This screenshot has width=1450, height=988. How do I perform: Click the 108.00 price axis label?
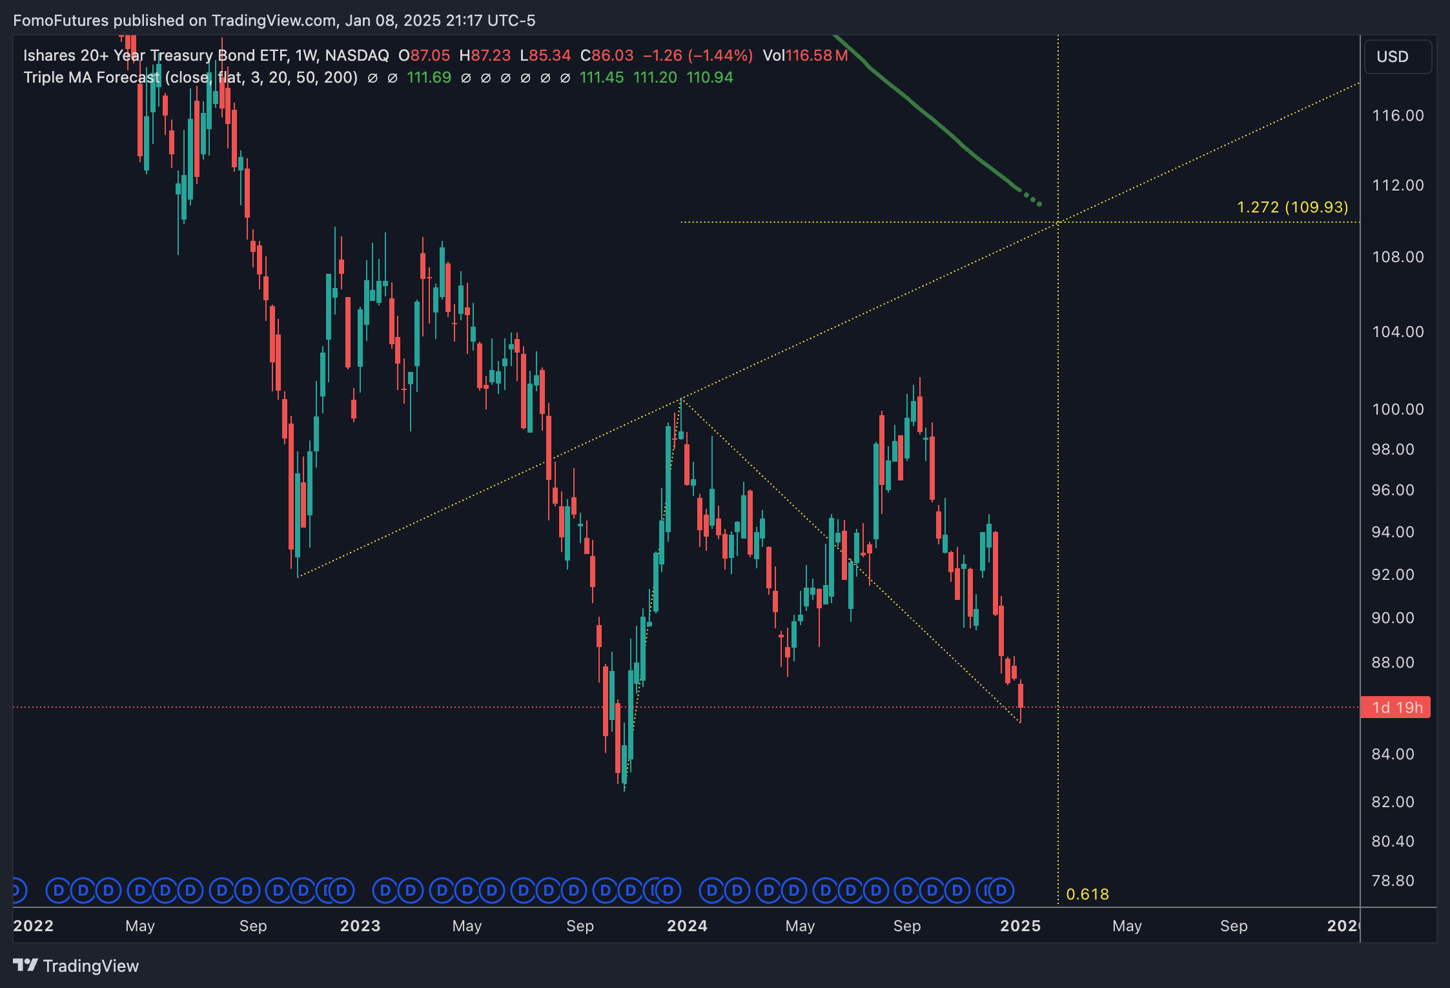pyautogui.click(x=1398, y=257)
